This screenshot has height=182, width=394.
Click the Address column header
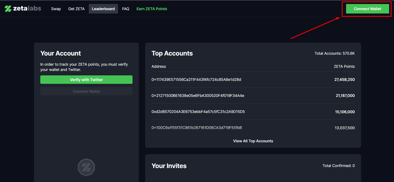159,66
